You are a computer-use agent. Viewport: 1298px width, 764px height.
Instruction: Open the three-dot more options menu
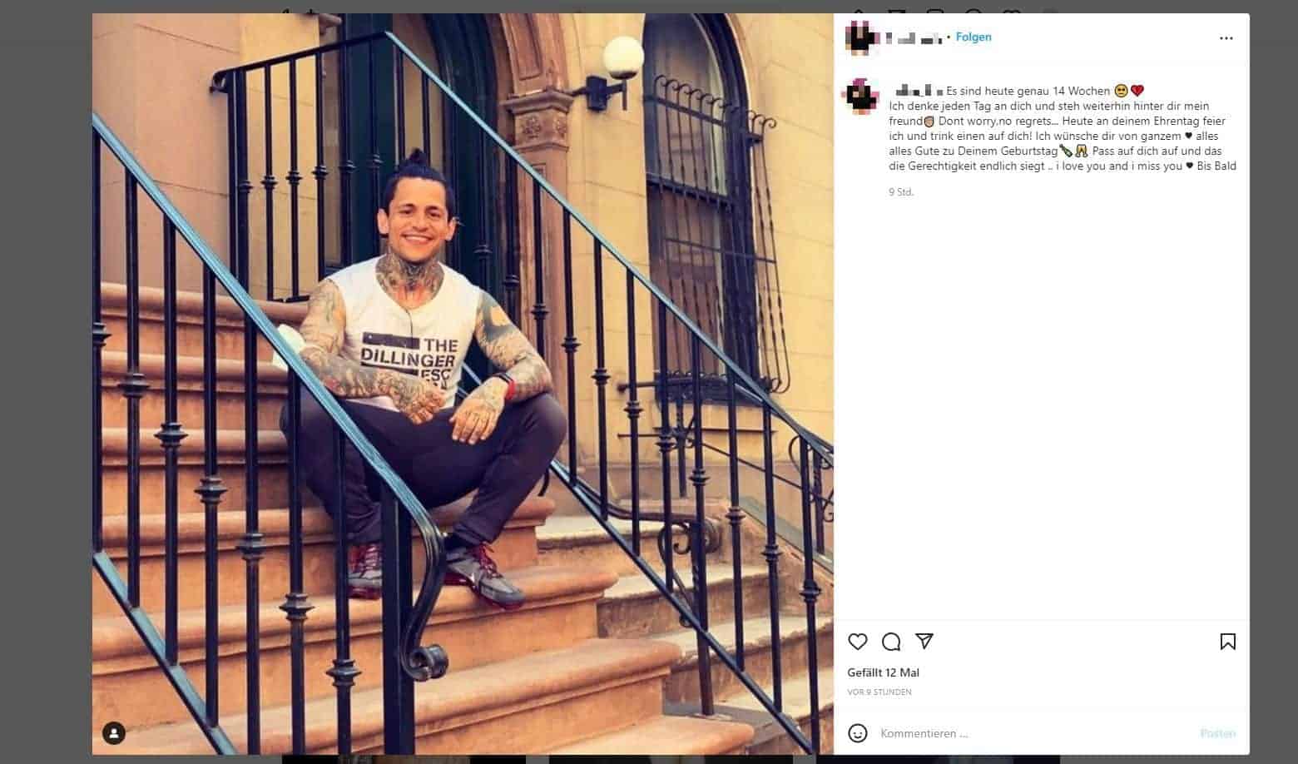(1226, 38)
